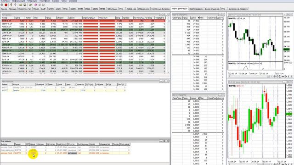Select the GAZP-9.14 quotes row
This screenshot has height=165, width=294.
pyautogui.click(x=84, y=62)
